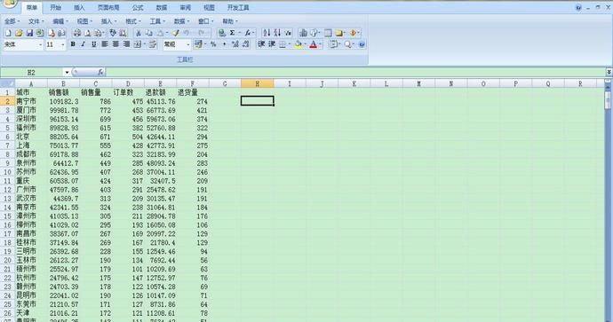Screen dimensions: 613x322
Task: Open the 常规 number format dropdown
Action: tap(187, 45)
